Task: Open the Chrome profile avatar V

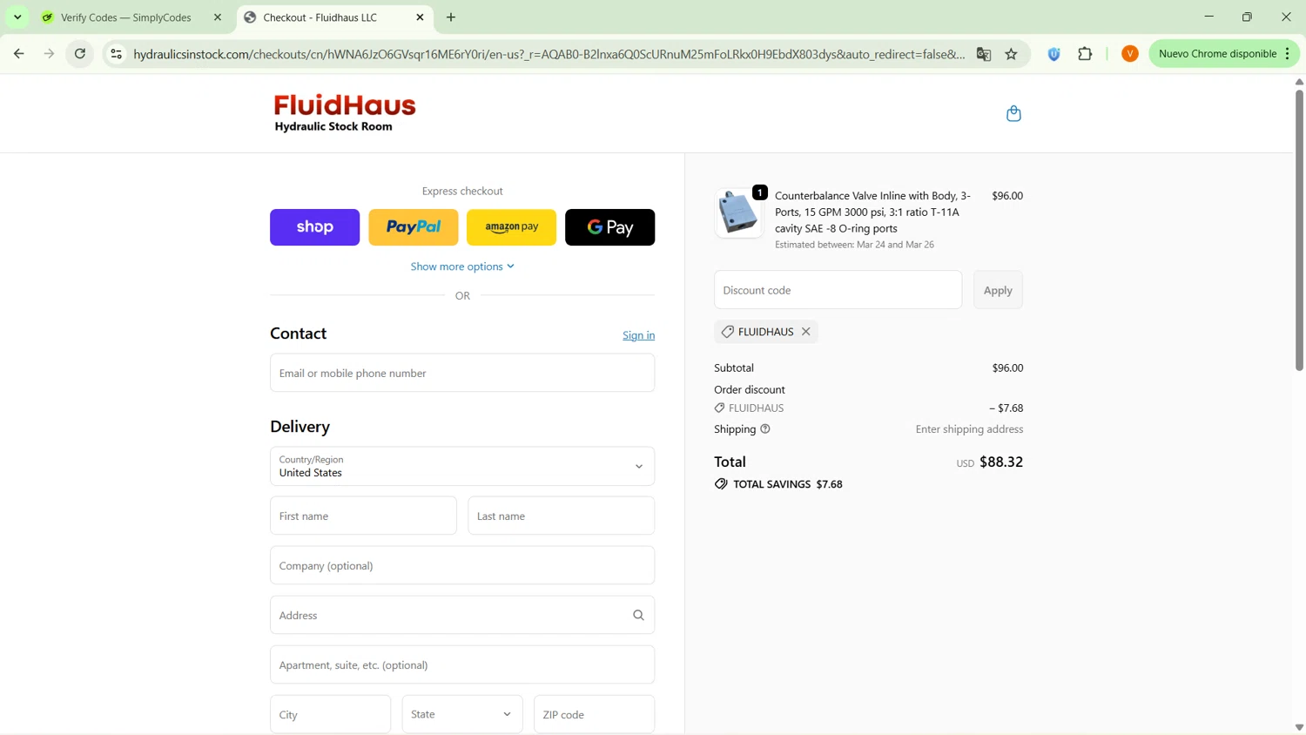Action: click(x=1129, y=54)
